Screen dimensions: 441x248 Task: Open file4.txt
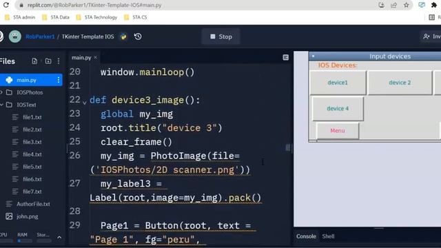tap(32, 154)
